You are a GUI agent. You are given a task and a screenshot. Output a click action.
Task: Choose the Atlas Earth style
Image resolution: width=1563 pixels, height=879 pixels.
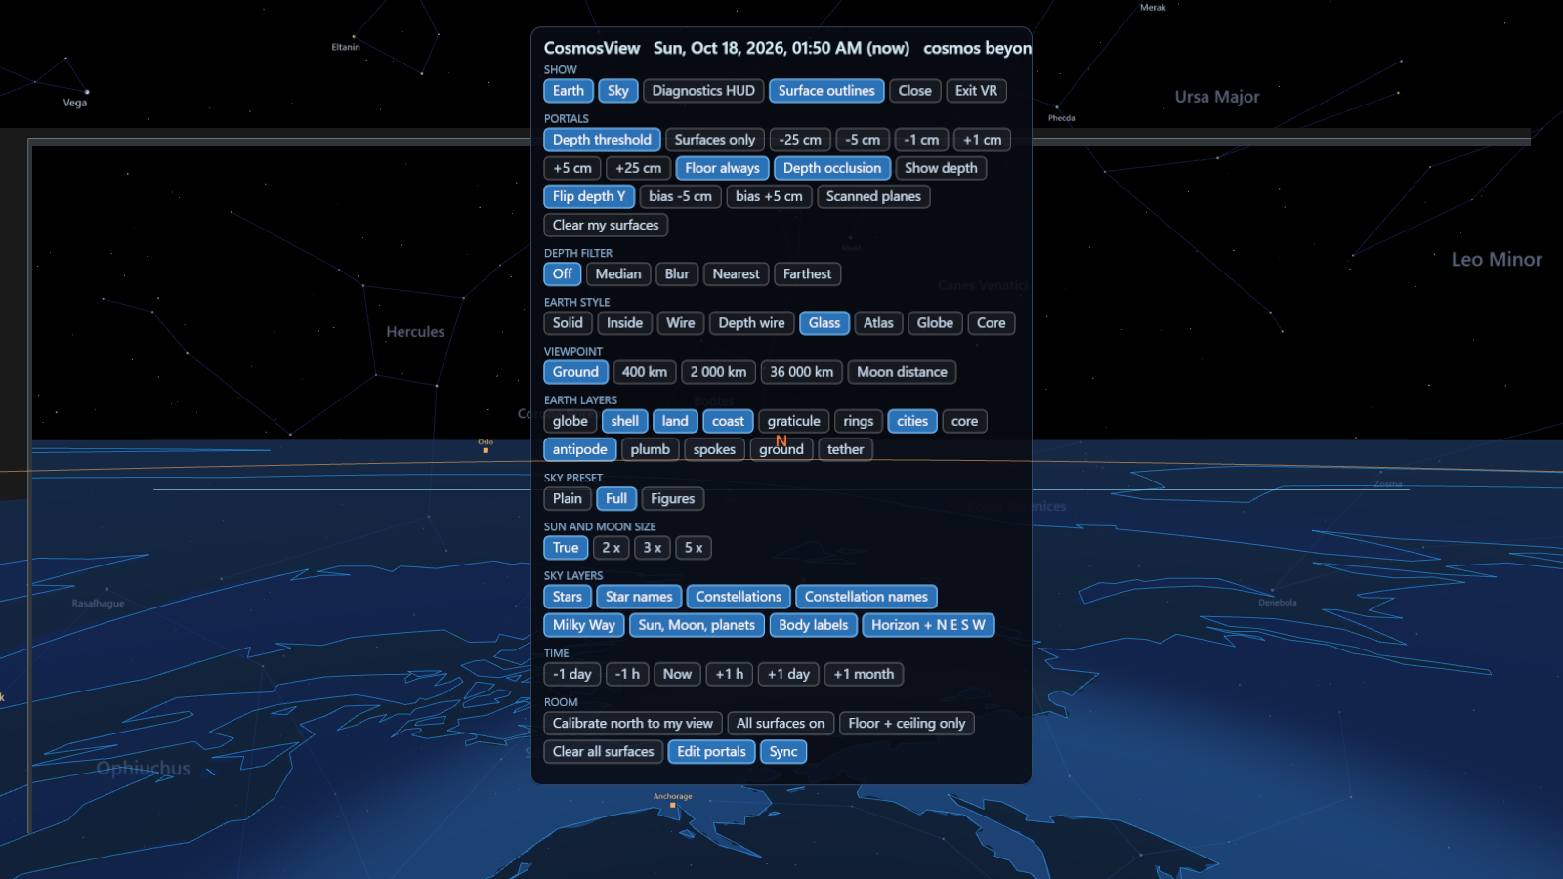click(878, 323)
